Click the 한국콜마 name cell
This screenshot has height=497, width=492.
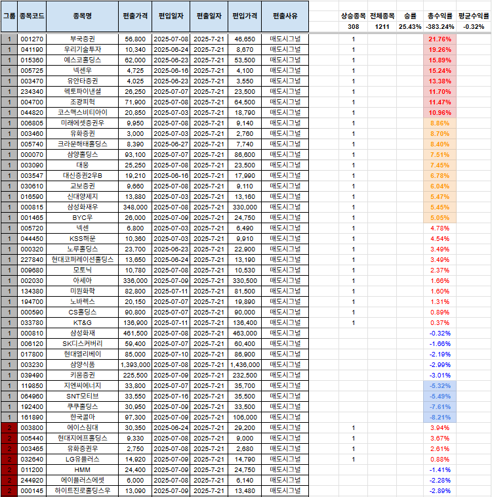[x=82, y=417]
